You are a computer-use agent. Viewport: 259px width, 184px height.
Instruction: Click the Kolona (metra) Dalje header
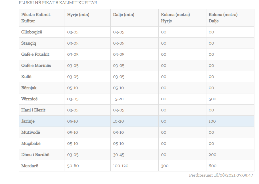point(223,18)
